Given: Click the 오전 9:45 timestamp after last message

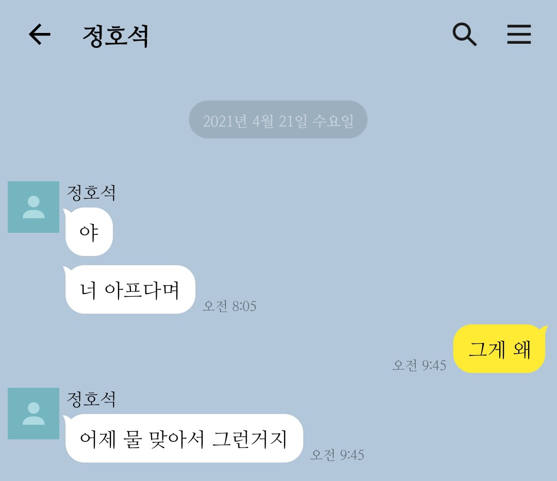Looking at the screenshot, I should [x=337, y=454].
